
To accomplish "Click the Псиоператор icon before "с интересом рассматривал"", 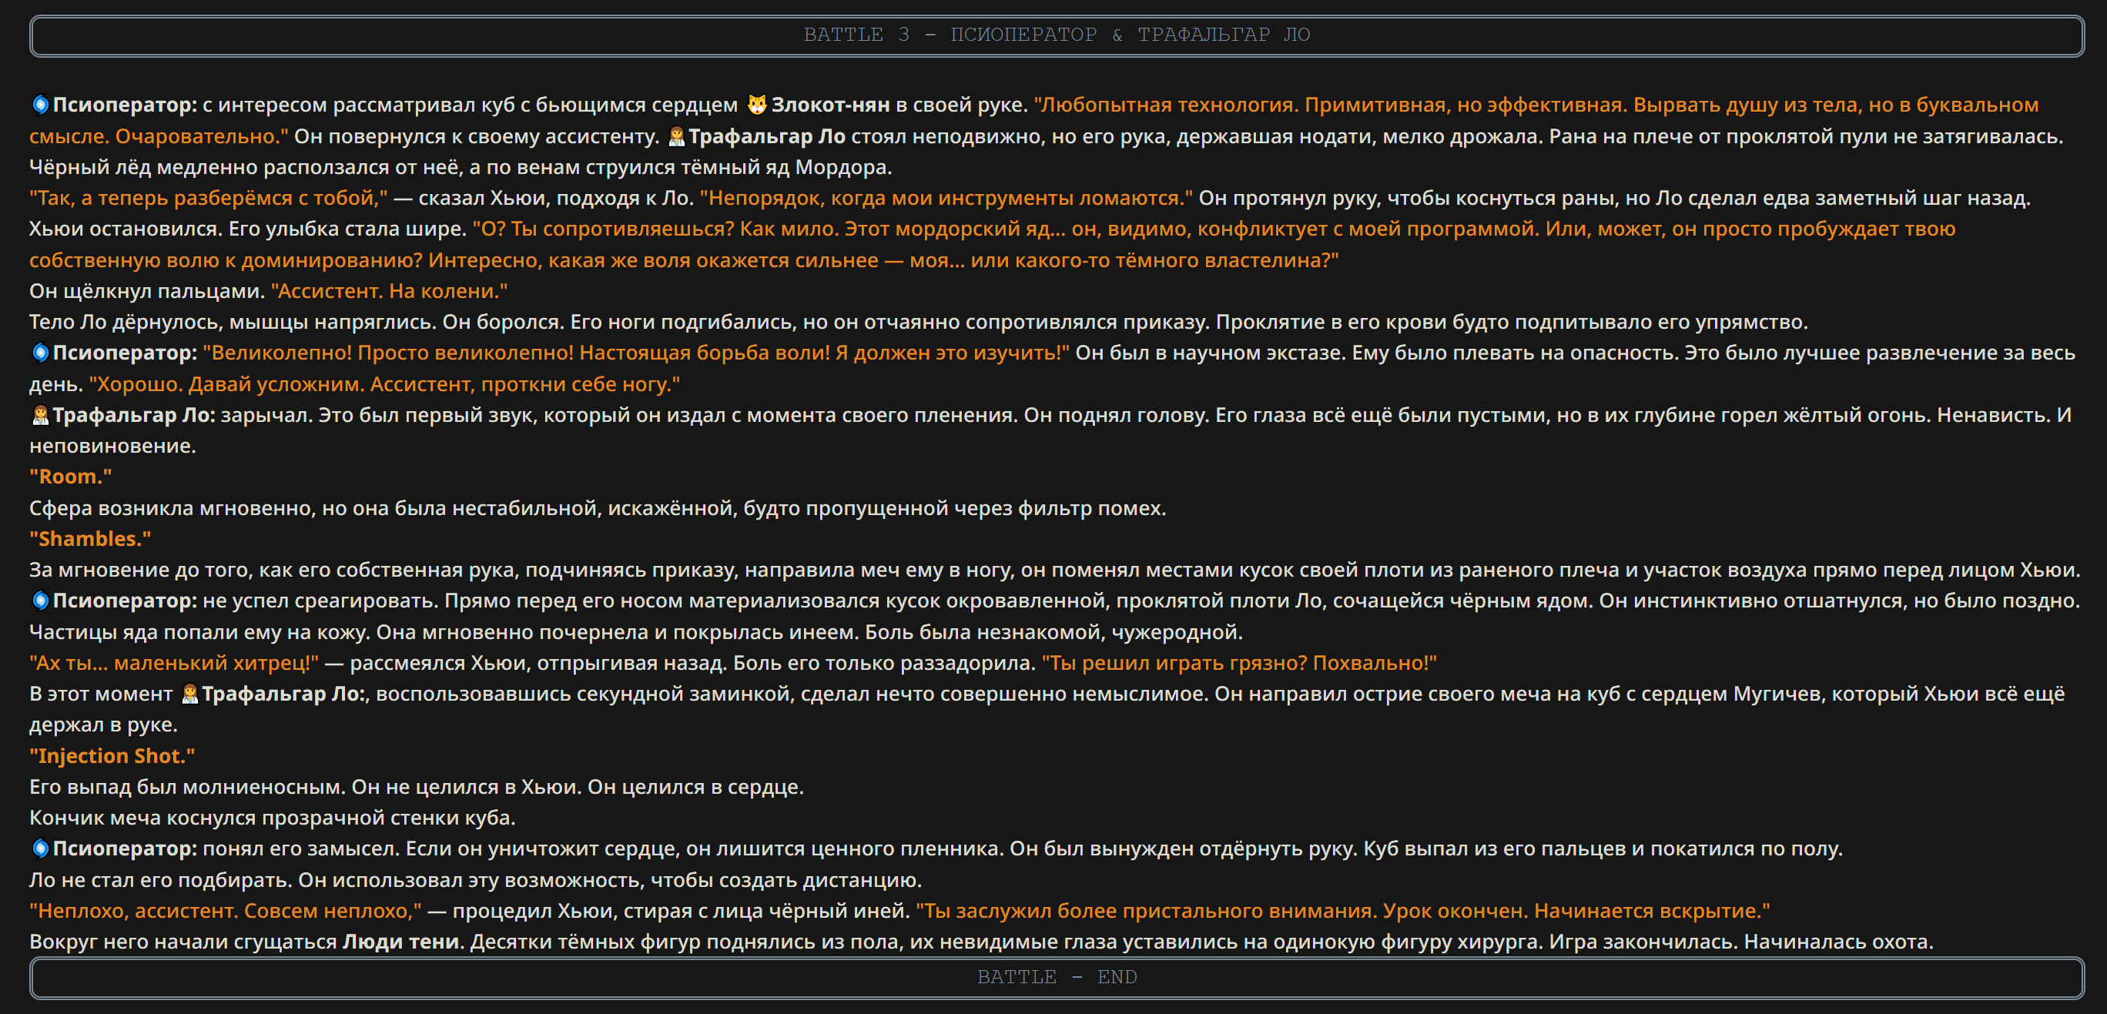I will click(x=40, y=105).
